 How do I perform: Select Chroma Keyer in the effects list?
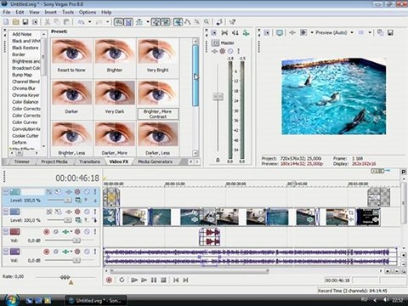point(25,95)
